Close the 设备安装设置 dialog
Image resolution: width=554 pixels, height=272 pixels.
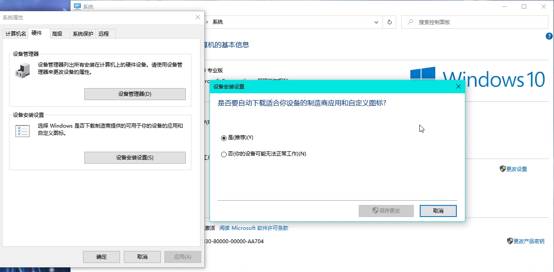[458, 86]
